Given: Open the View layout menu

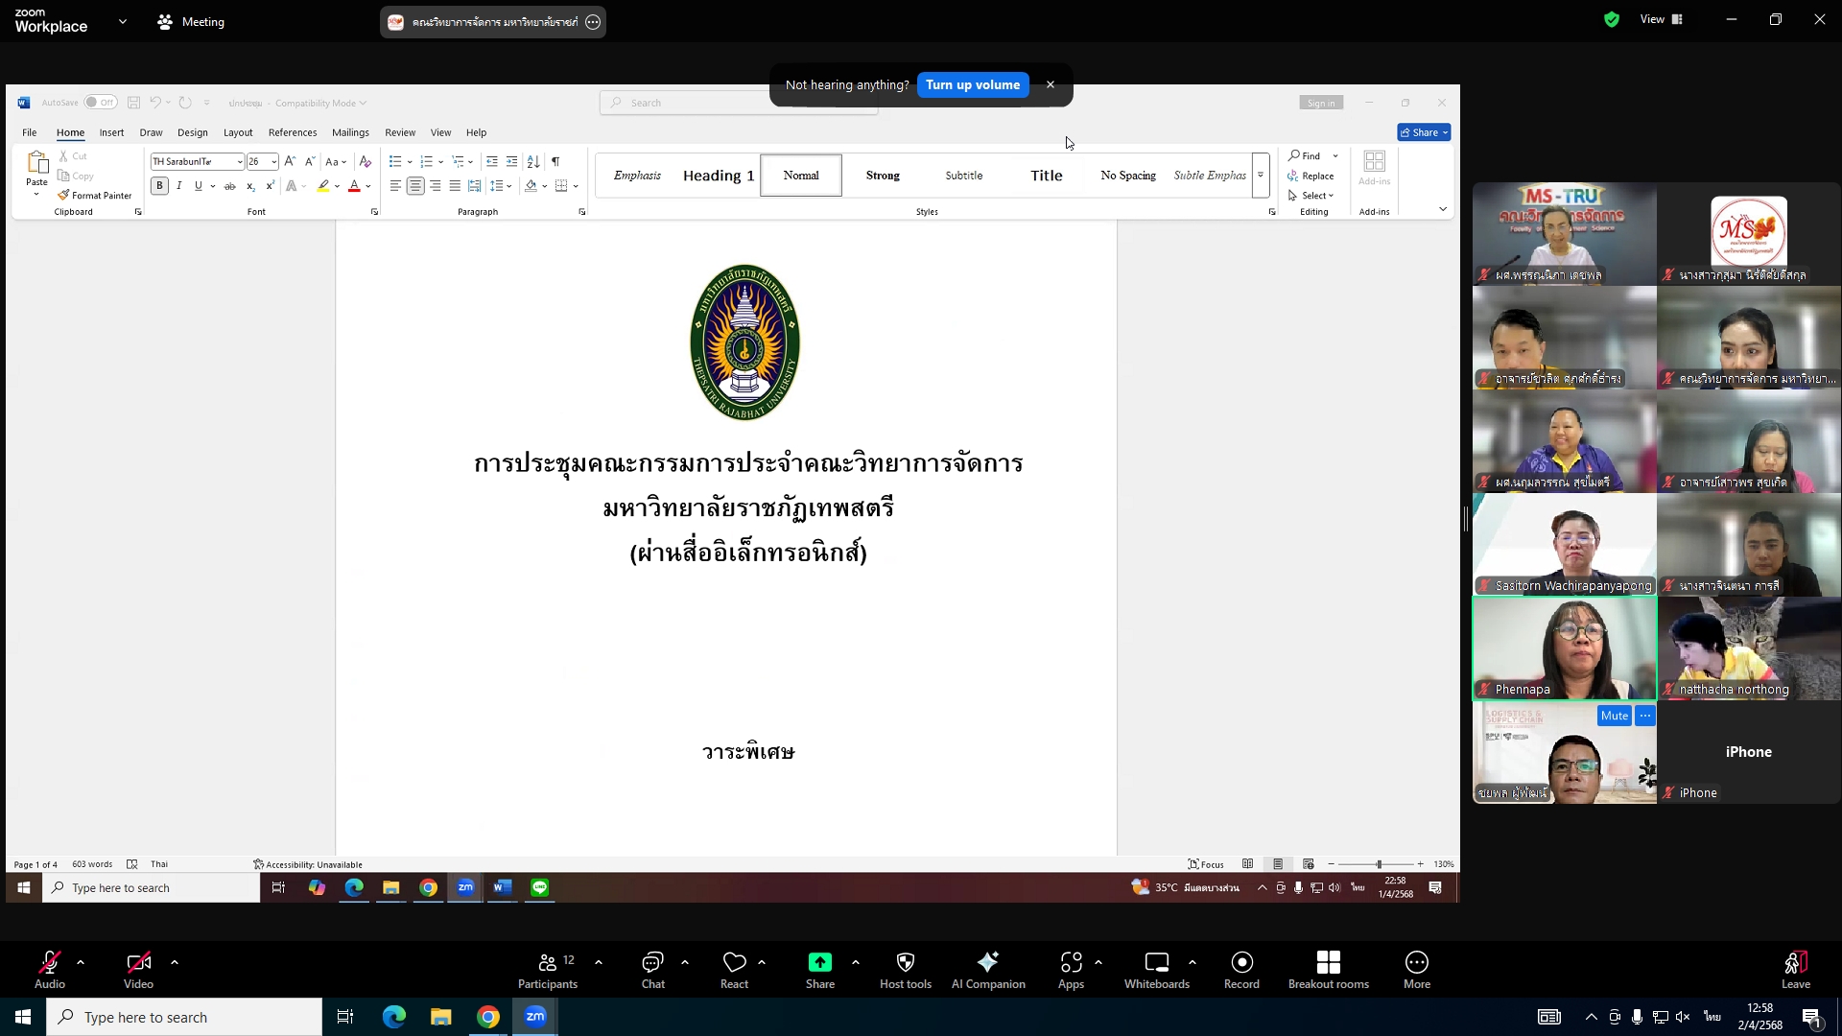Looking at the screenshot, I should pos(1662,19).
